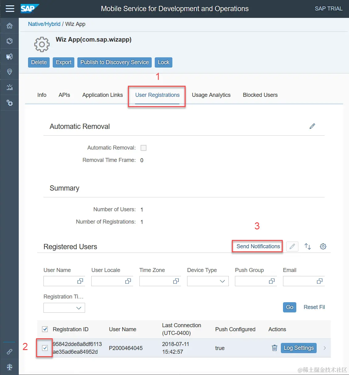Click Registration ID column header
The width and height of the screenshot is (349, 375).
click(x=71, y=329)
